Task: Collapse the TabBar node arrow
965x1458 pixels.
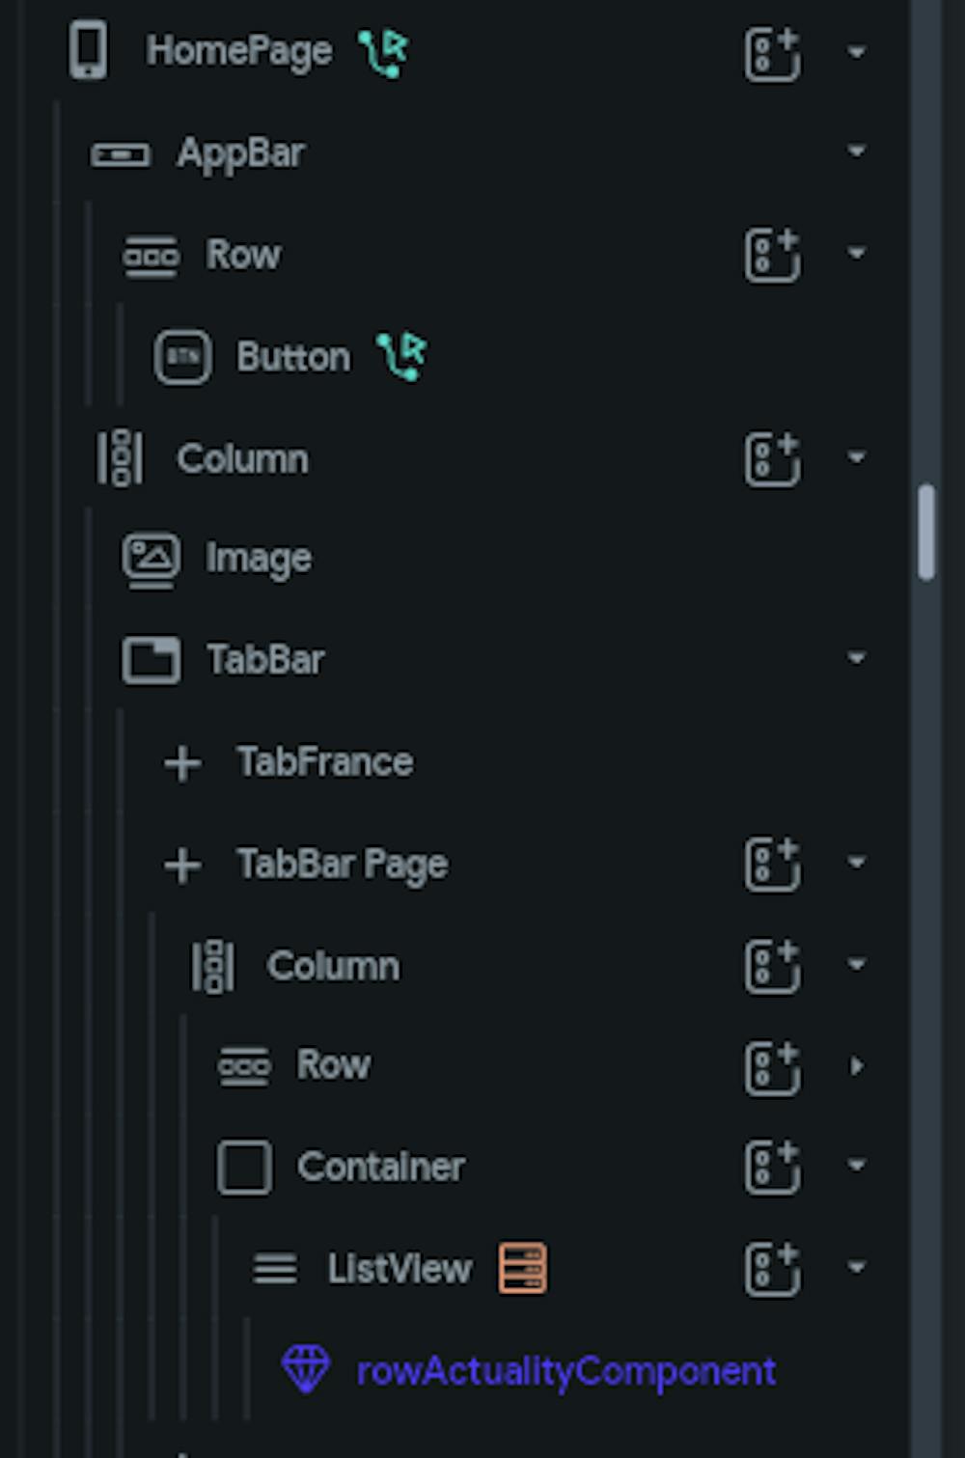Action: click(x=856, y=659)
